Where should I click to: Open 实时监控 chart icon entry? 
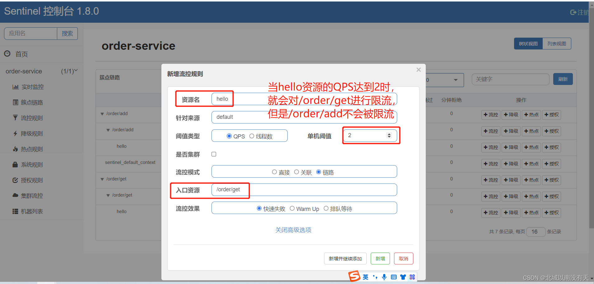pos(16,87)
